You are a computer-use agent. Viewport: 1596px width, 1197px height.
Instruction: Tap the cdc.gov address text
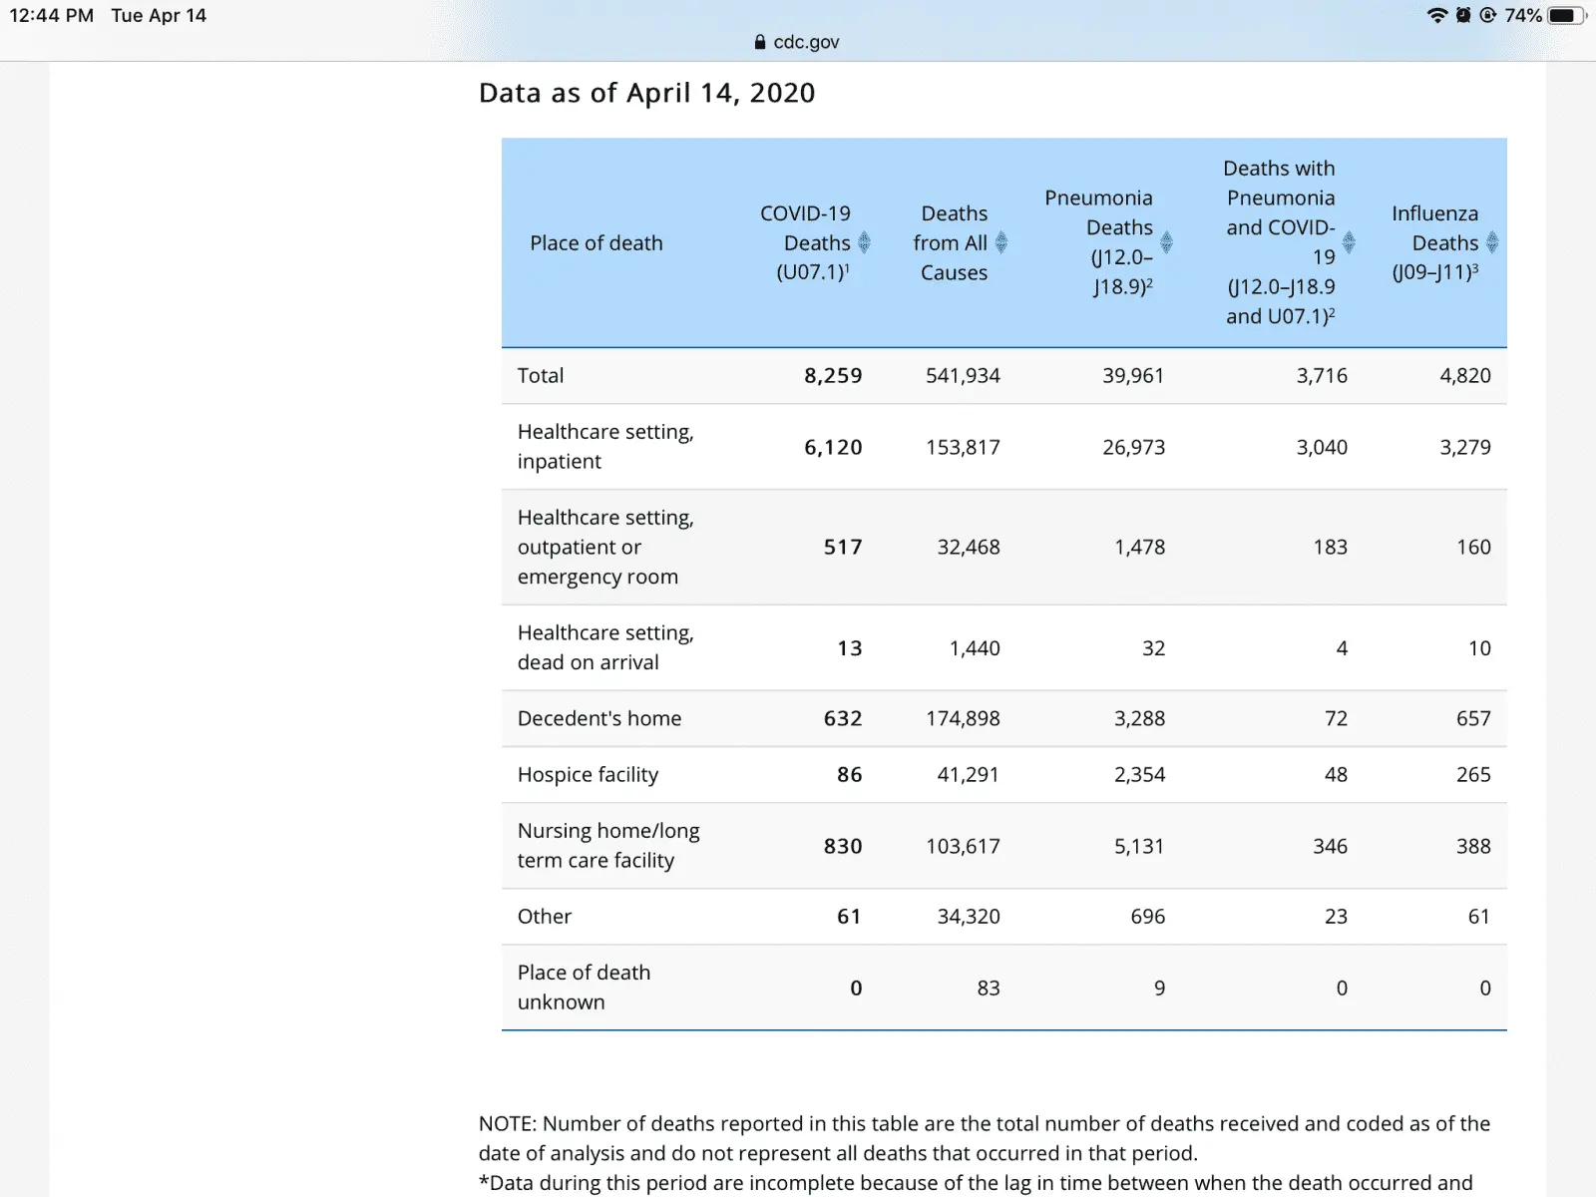tap(806, 42)
